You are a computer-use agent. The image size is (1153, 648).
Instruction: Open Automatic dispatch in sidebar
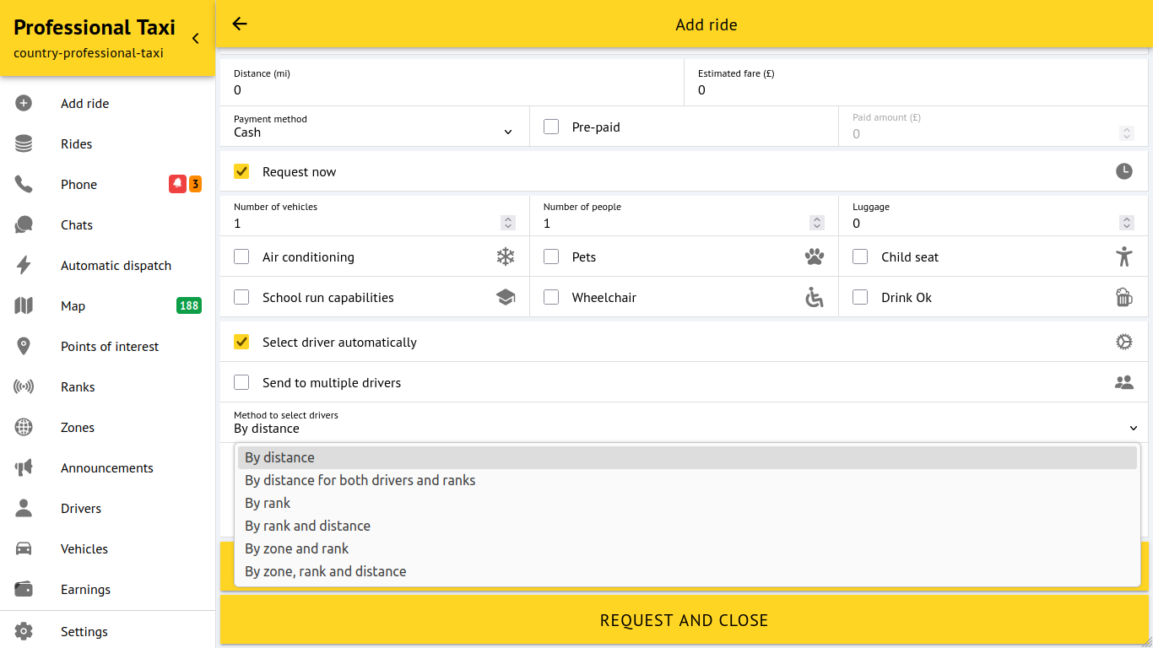point(116,266)
